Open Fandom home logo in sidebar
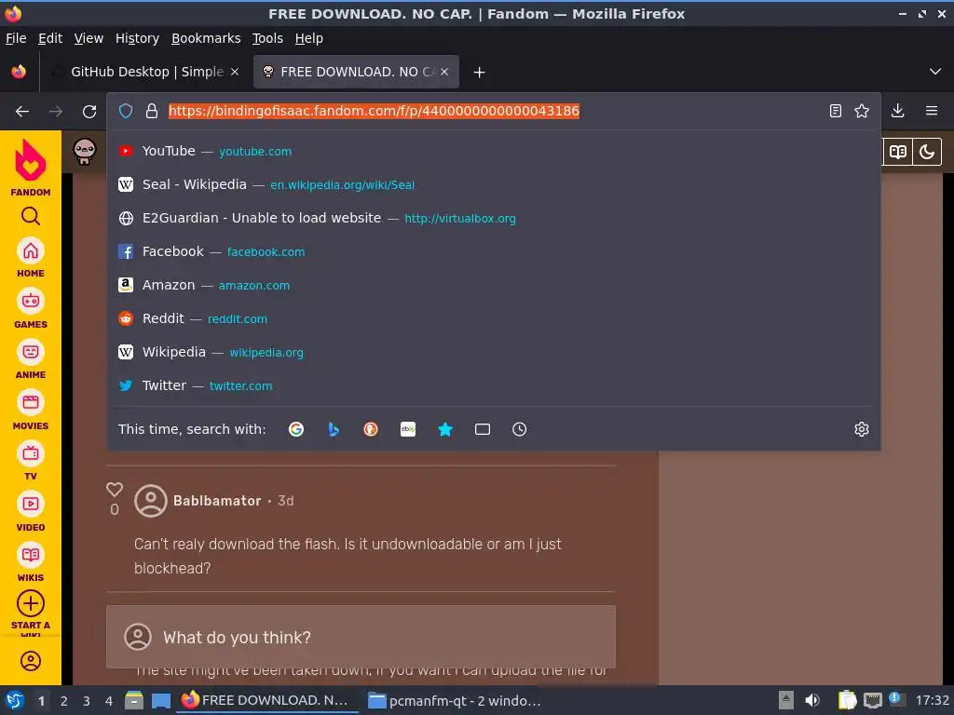The width and height of the screenshot is (954, 715). coord(31,168)
